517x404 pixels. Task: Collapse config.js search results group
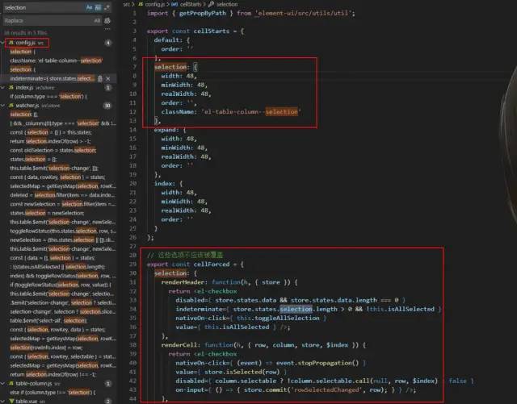(x=2, y=41)
